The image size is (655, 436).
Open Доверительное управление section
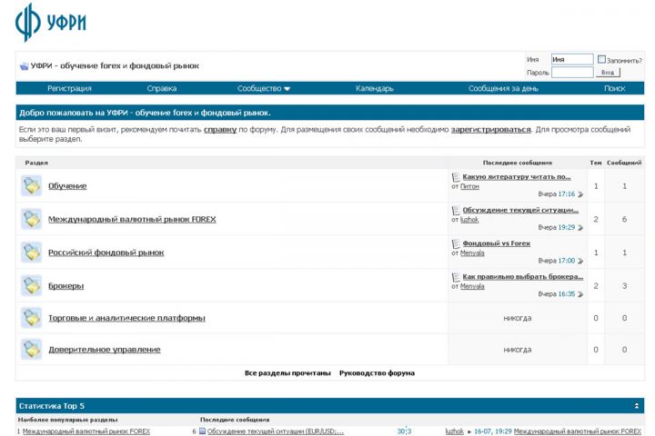click(x=105, y=350)
